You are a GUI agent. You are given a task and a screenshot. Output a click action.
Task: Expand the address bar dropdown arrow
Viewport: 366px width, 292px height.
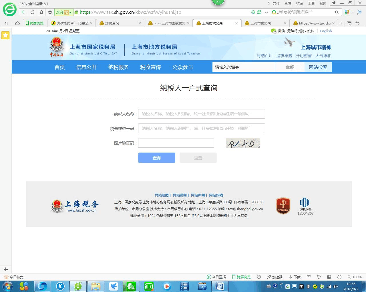point(266,12)
